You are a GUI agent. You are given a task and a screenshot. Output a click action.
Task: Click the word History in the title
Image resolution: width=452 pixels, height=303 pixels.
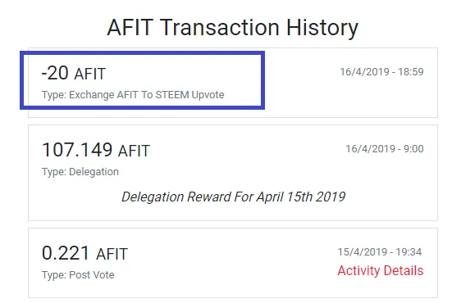(x=322, y=28)
